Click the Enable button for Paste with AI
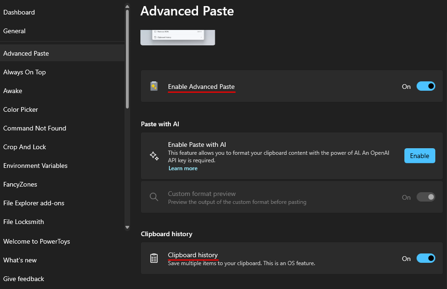 click(x=420, y=156)
